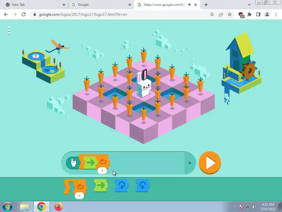The width and height of the screenshot is (282, 212).
Task: Open the Extensions puzzle piece menu
Action: [250, 14]
